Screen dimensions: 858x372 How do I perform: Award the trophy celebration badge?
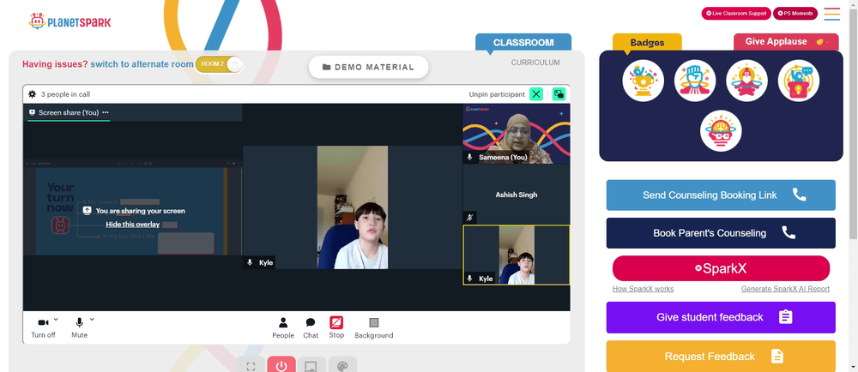643,81
